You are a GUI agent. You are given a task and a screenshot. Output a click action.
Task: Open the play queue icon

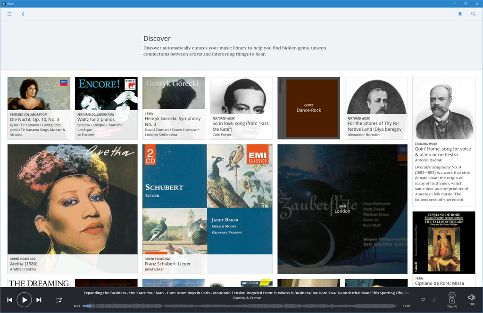pyautogui.click(x=59, y=300)
